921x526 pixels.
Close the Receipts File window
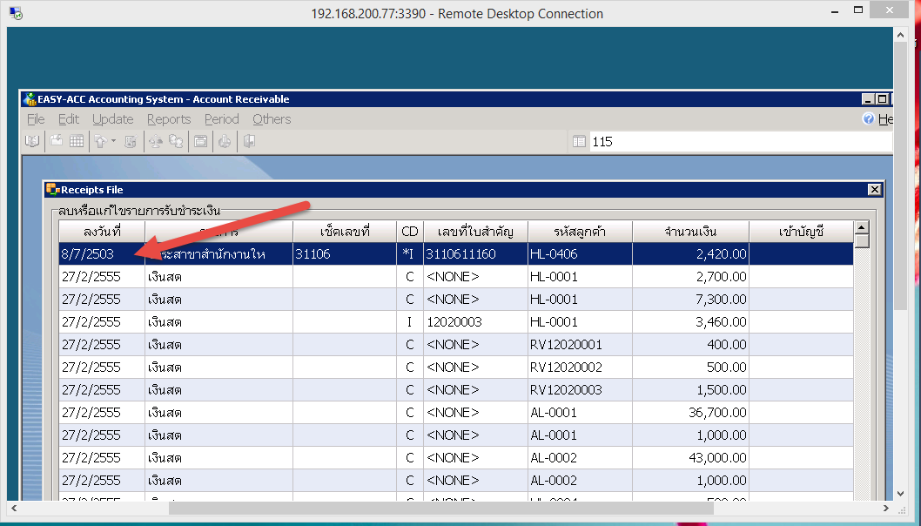click(874, 190)
